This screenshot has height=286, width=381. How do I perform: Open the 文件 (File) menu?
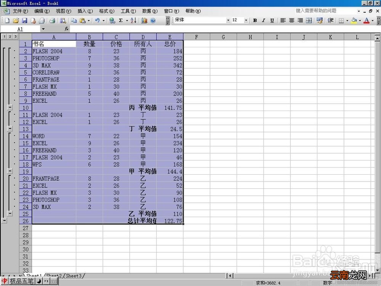[x=20, y=11]
